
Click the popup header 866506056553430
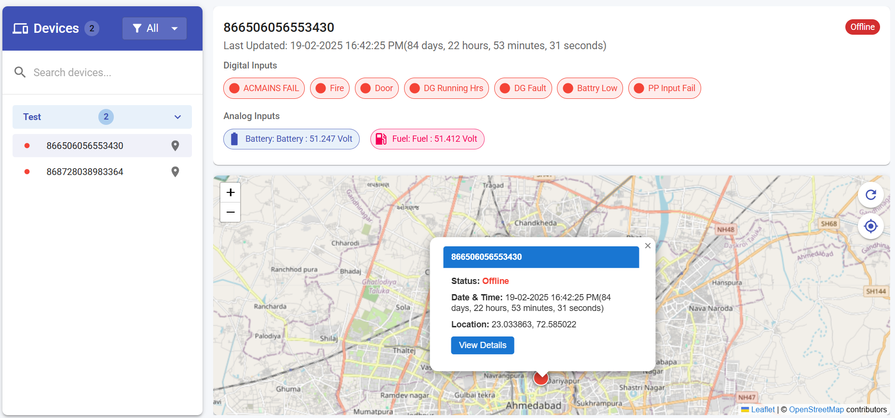pyautogui.click(x=541, y=257)
